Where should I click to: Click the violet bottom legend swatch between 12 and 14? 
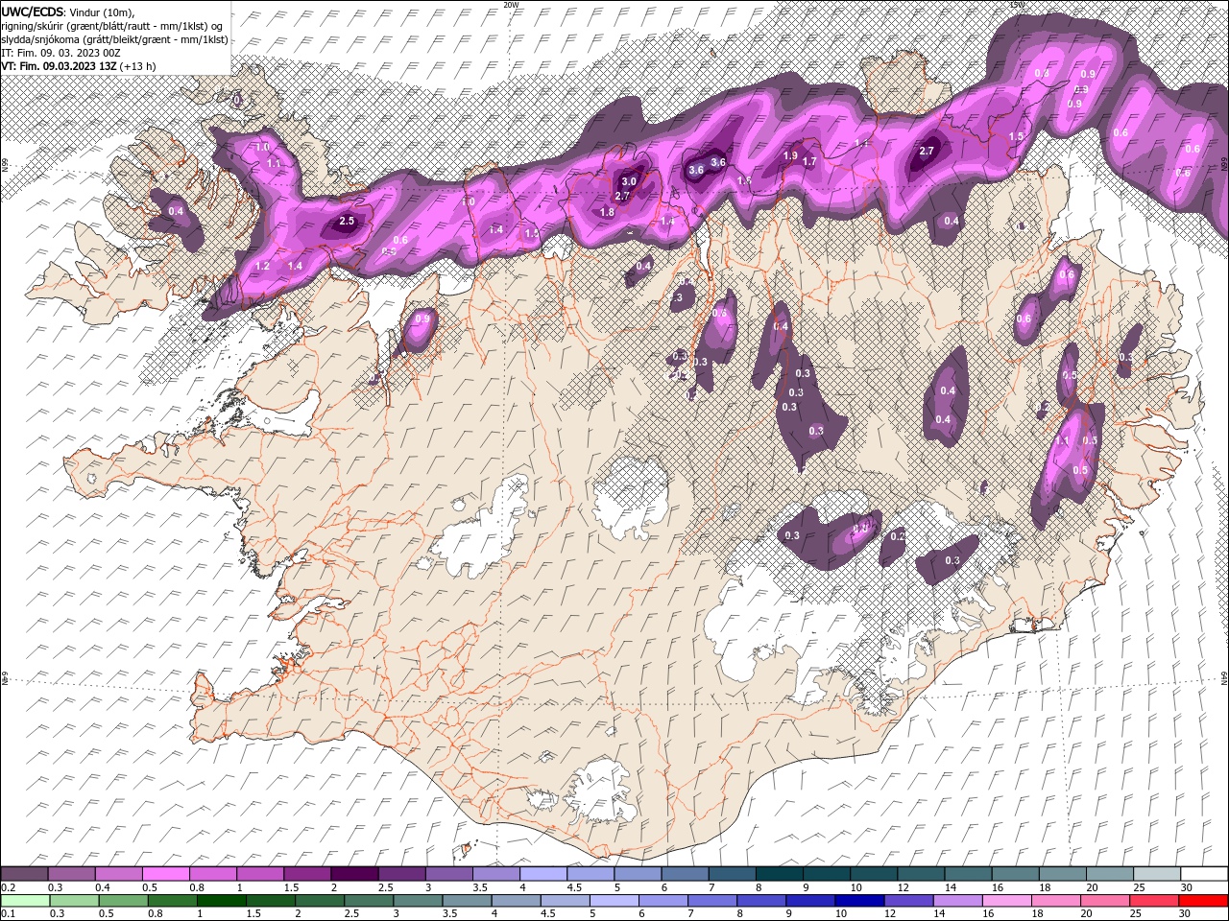click(908, 901)
